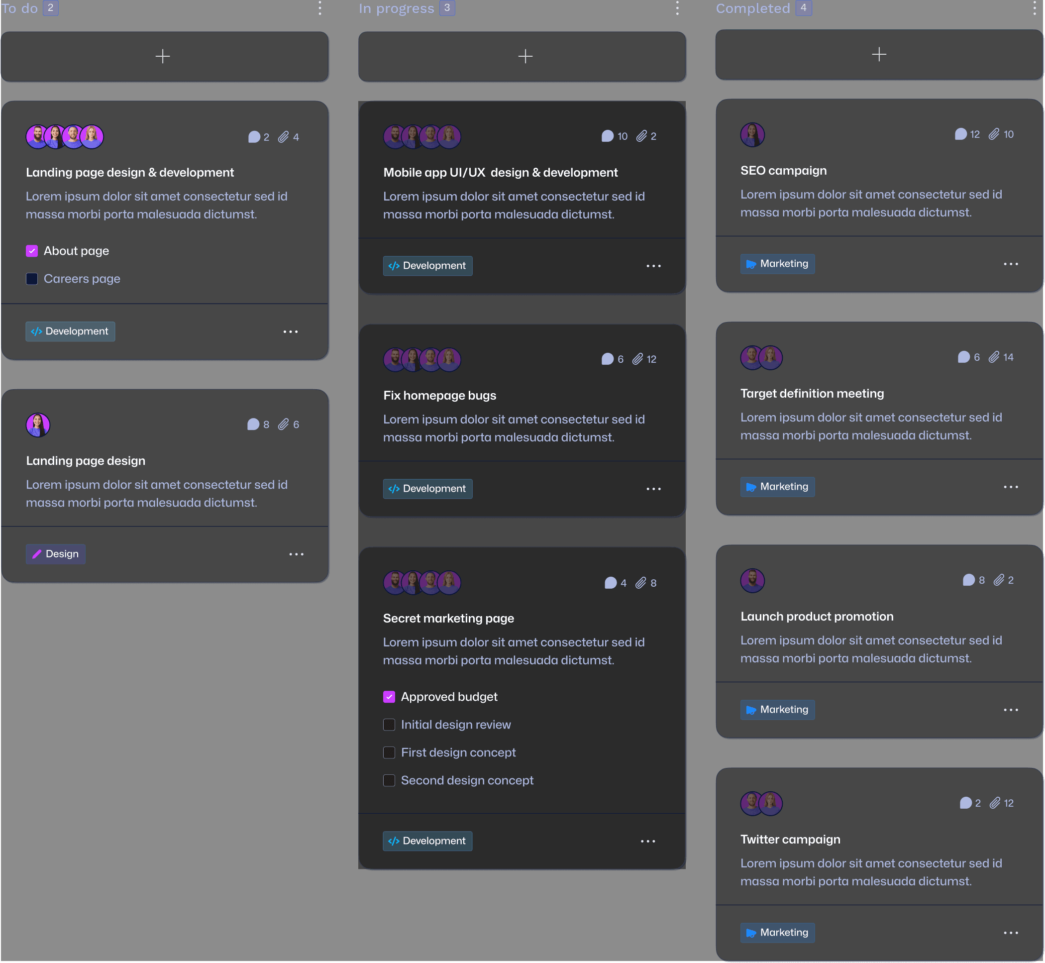
Task: Check the Careers page checkbox
Action: pyautogui.click(x=32, y=279)
